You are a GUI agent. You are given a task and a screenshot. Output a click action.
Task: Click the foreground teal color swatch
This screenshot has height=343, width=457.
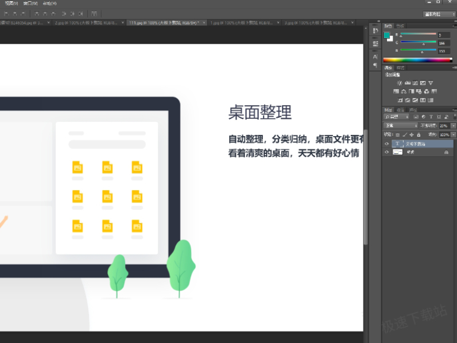point(387,35)
